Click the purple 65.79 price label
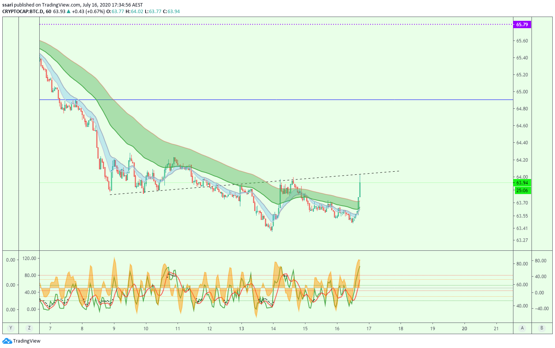The image size is (555, 348). [522, 25]
